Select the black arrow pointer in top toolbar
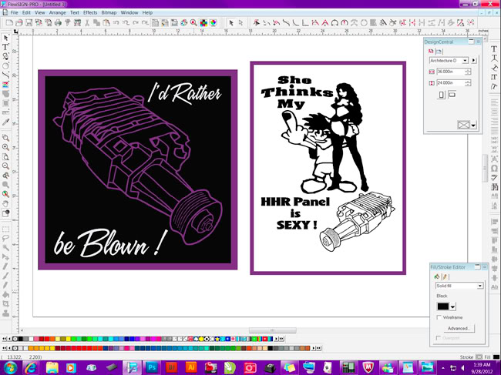The image size is (501, 375). tap(231, 22)
